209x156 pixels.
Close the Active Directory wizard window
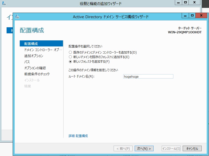click(201, 15)
